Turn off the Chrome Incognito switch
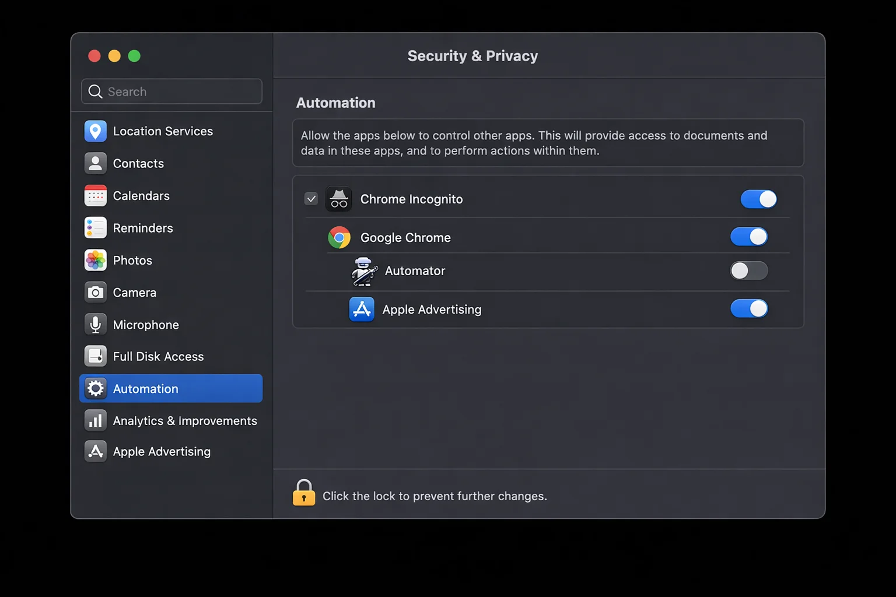The width and height of the screenshot is (896, 597). (x=758, y=199)
